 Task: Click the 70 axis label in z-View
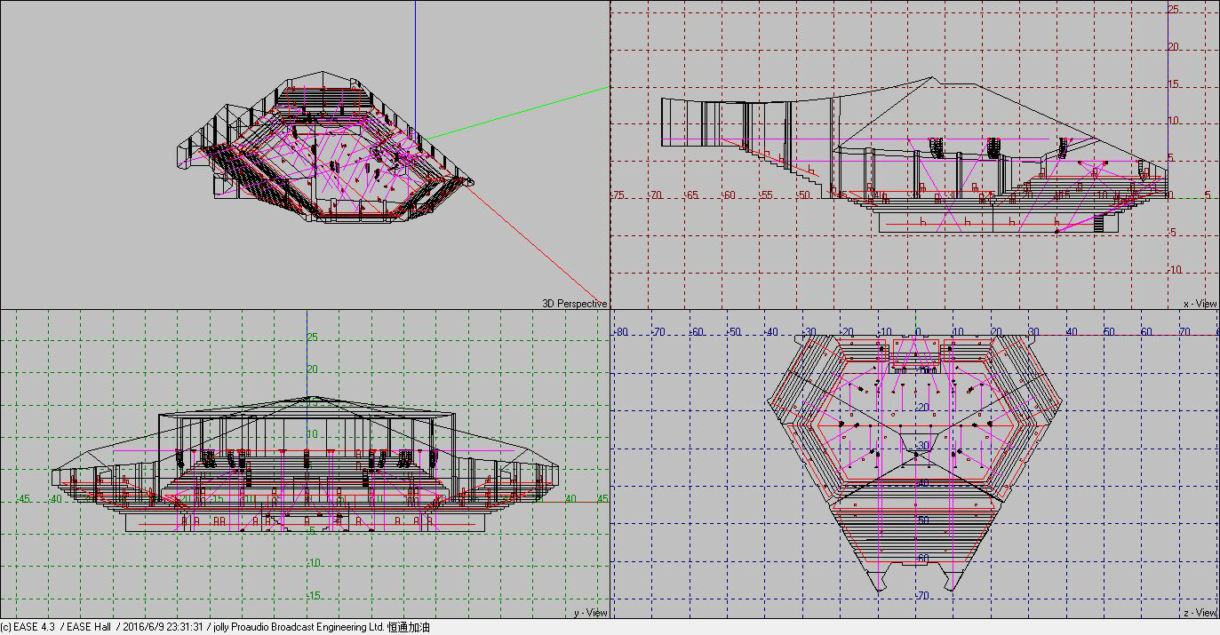click(1184, 332)
